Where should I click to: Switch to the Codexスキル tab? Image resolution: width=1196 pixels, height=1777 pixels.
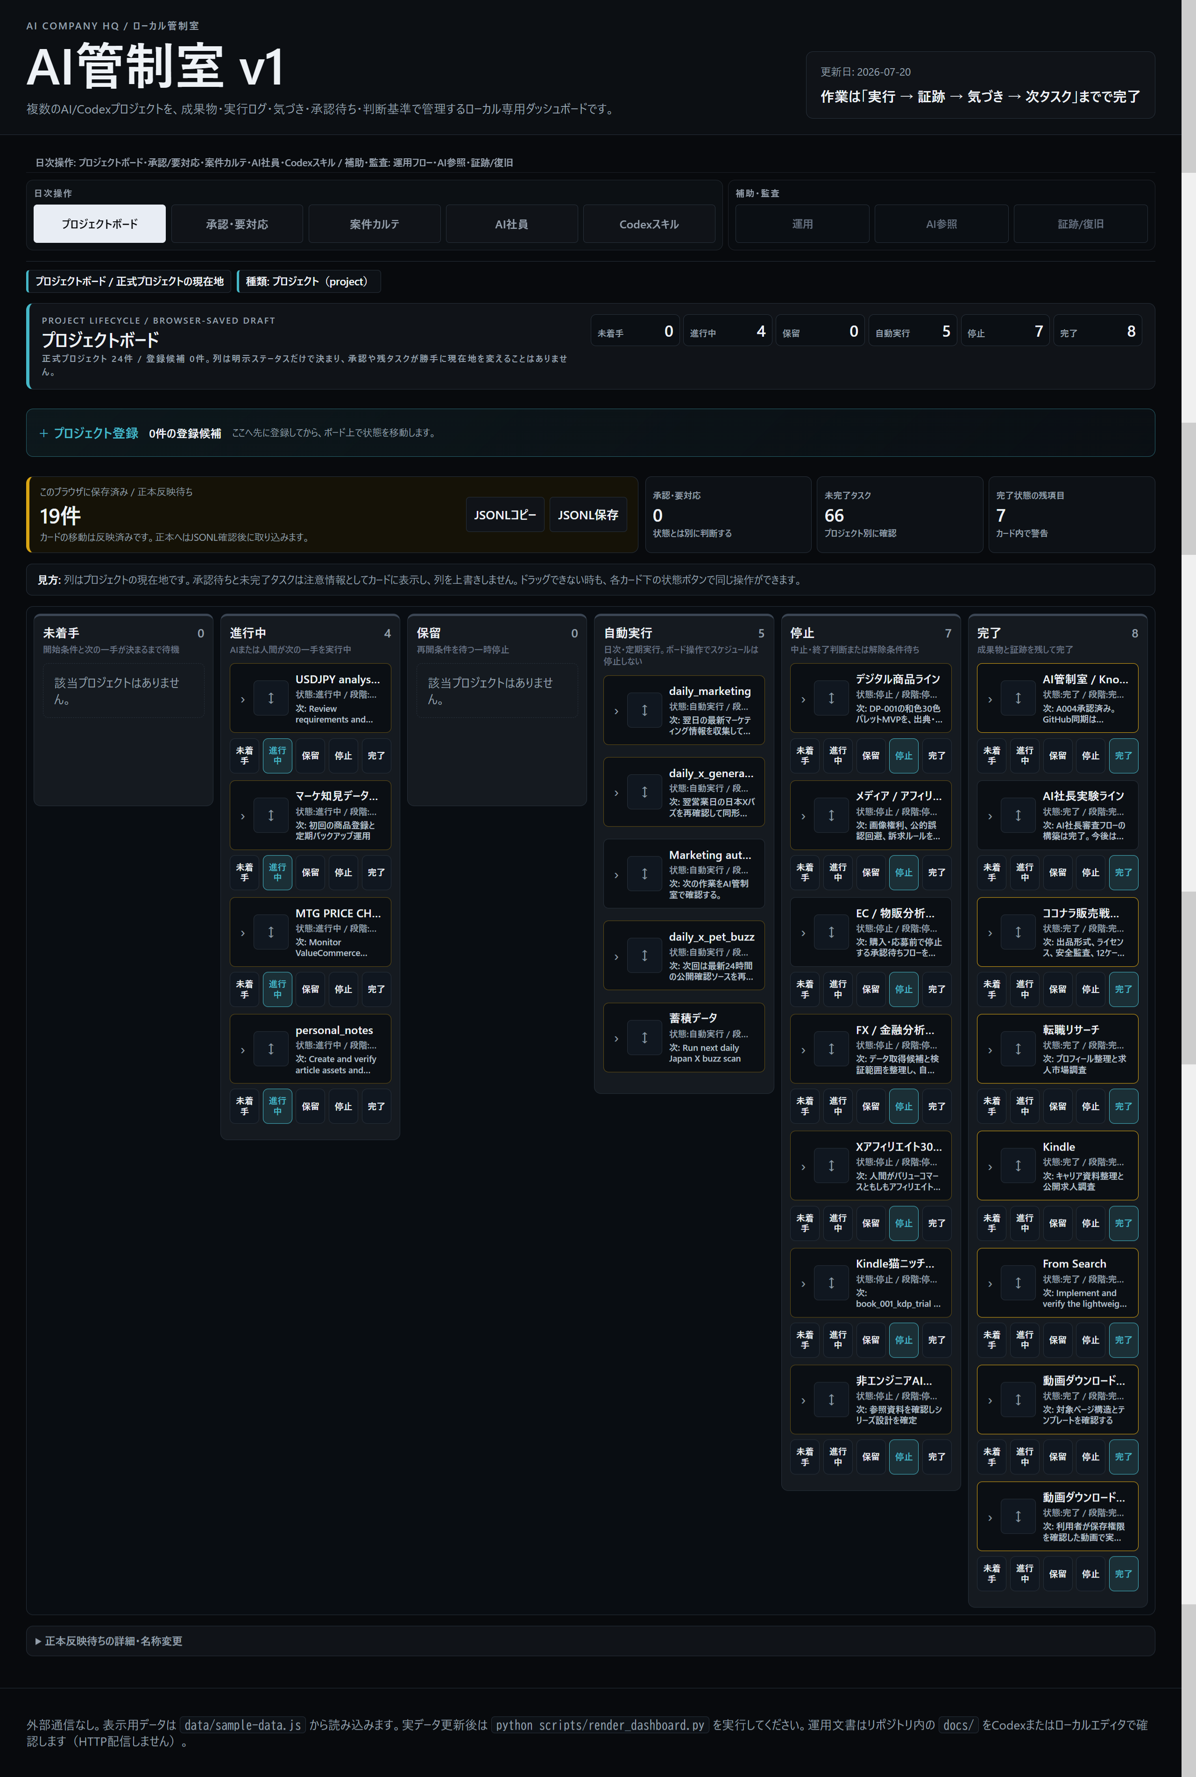pos(649,224)
